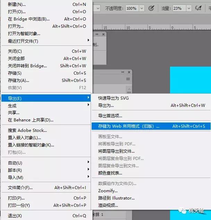Image resolution: width=211 pixels, height=220 pixels.
Task: Expand the 生成 submenu
Action: [46, 105]
